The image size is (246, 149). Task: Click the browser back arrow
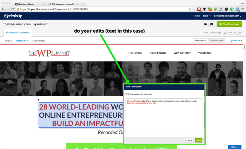3,9
